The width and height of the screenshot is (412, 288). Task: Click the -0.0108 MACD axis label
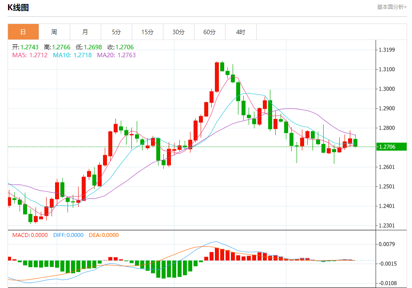click(x=387, y=283)
